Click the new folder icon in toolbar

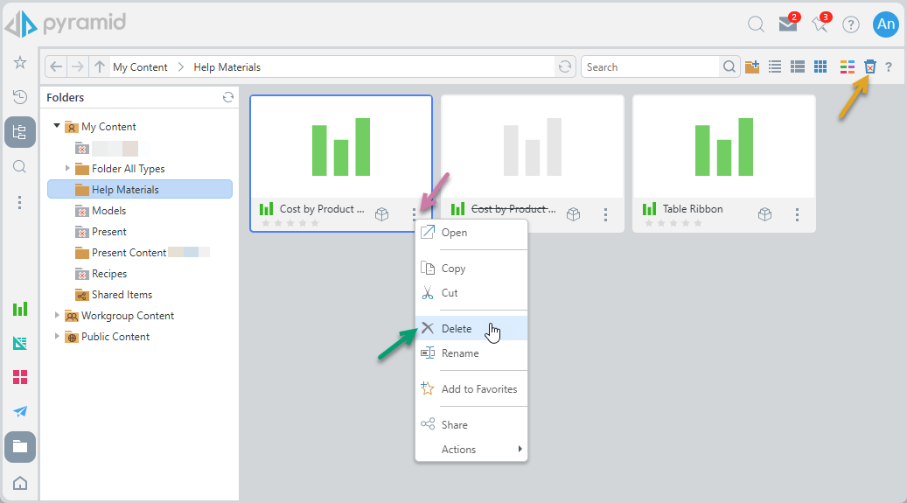[752, 67]
